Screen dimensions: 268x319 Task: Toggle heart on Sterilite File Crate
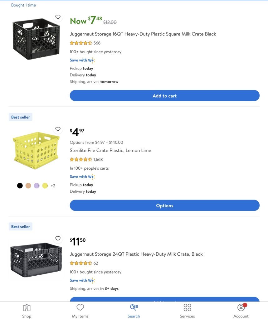coord(58,129)
